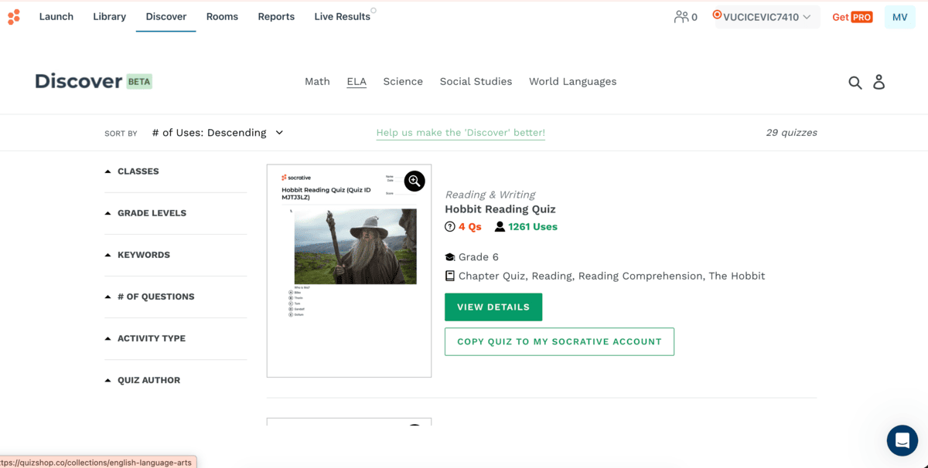Viewport: 928px width, 468px height.
Task: Open the VUCICEVIC7410 room dropdown
Action: 766,17
